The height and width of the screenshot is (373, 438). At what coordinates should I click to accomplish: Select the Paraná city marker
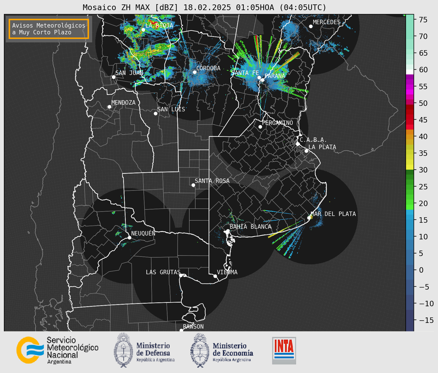click(x=263, y=80)
